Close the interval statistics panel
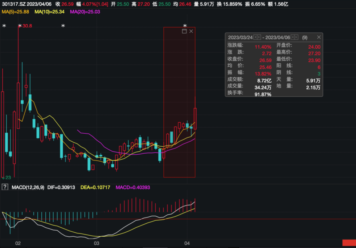 click(319, 37)
